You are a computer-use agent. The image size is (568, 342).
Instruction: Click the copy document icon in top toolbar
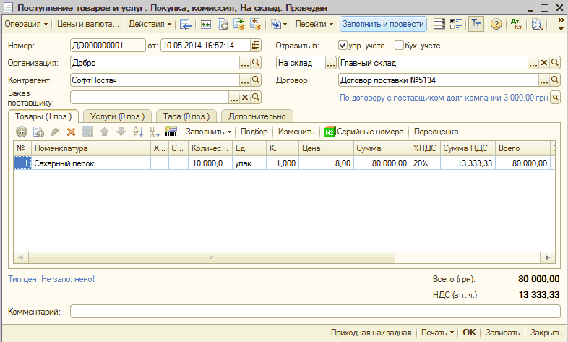(223, 25)
